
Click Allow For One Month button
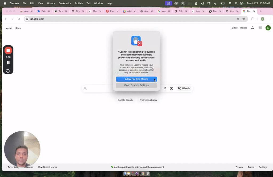136,79
